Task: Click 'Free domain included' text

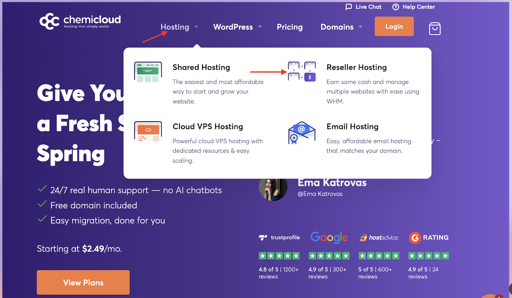Action: click(x=94, y=205)
